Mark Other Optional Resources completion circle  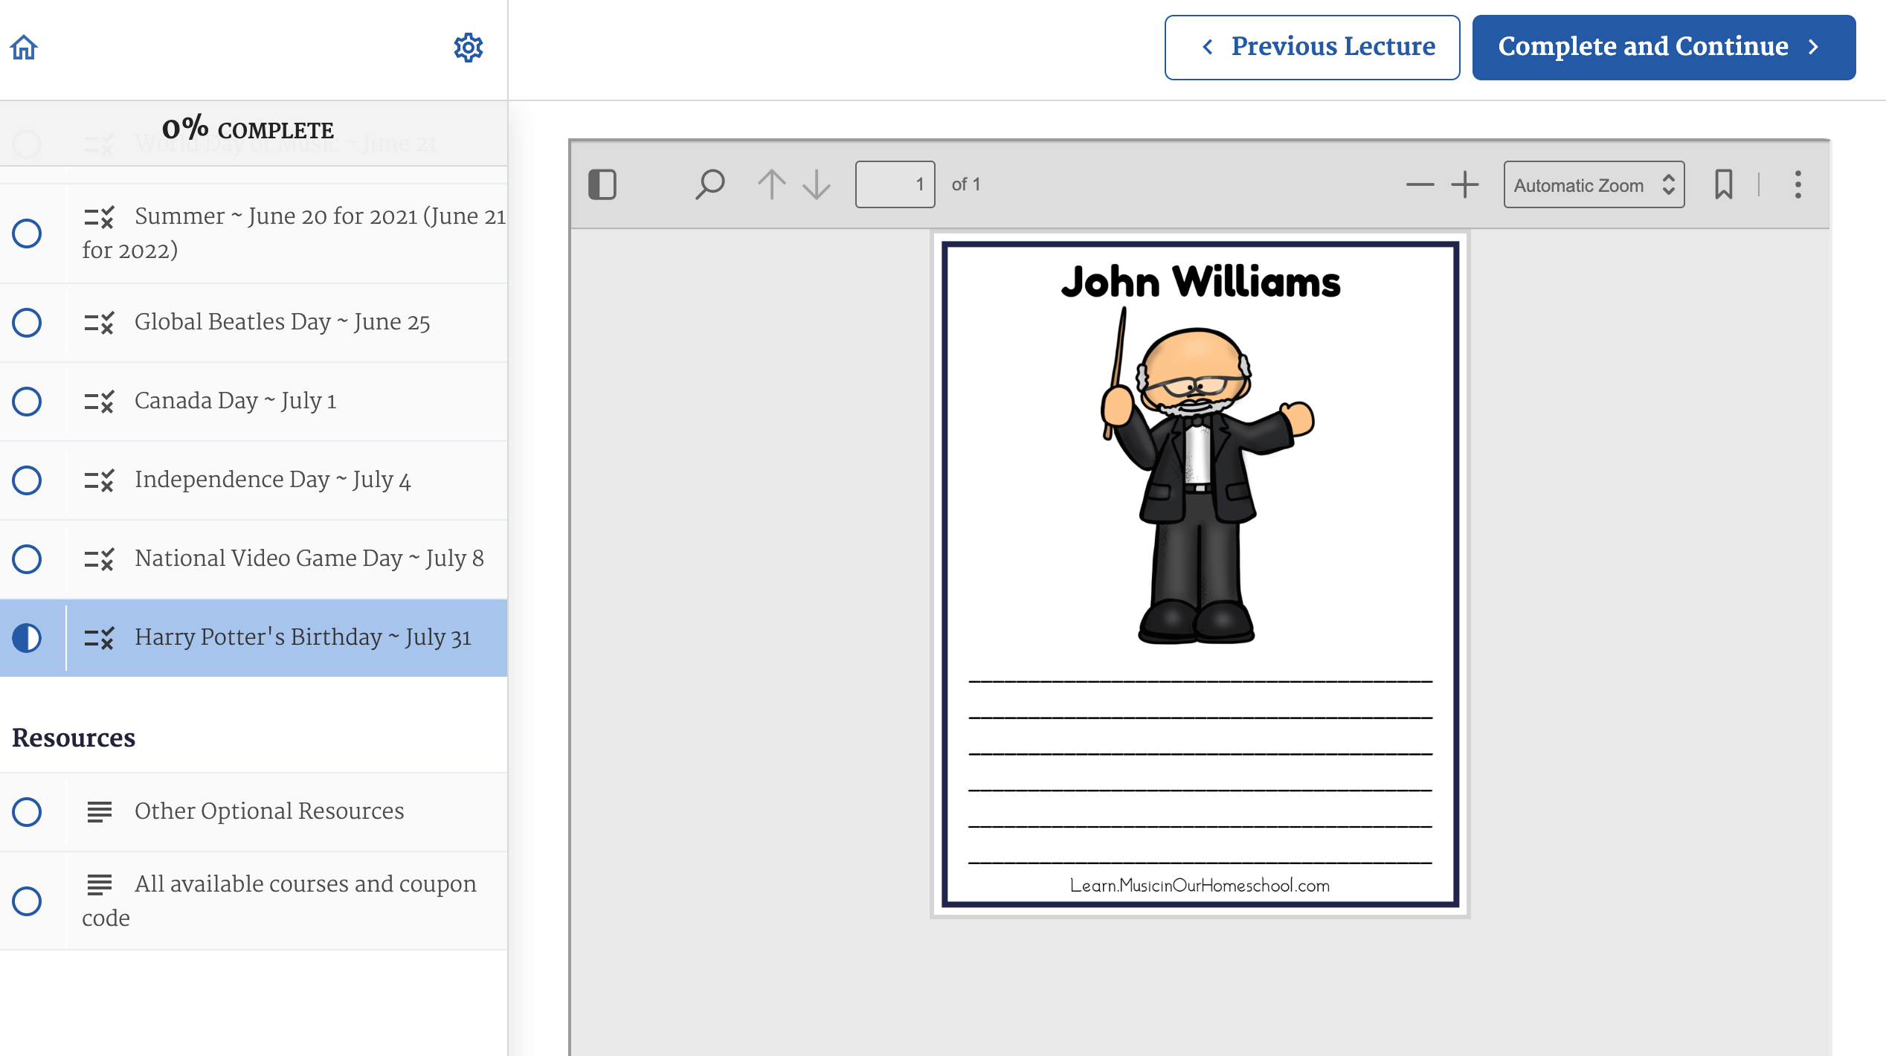pos(27,812)
